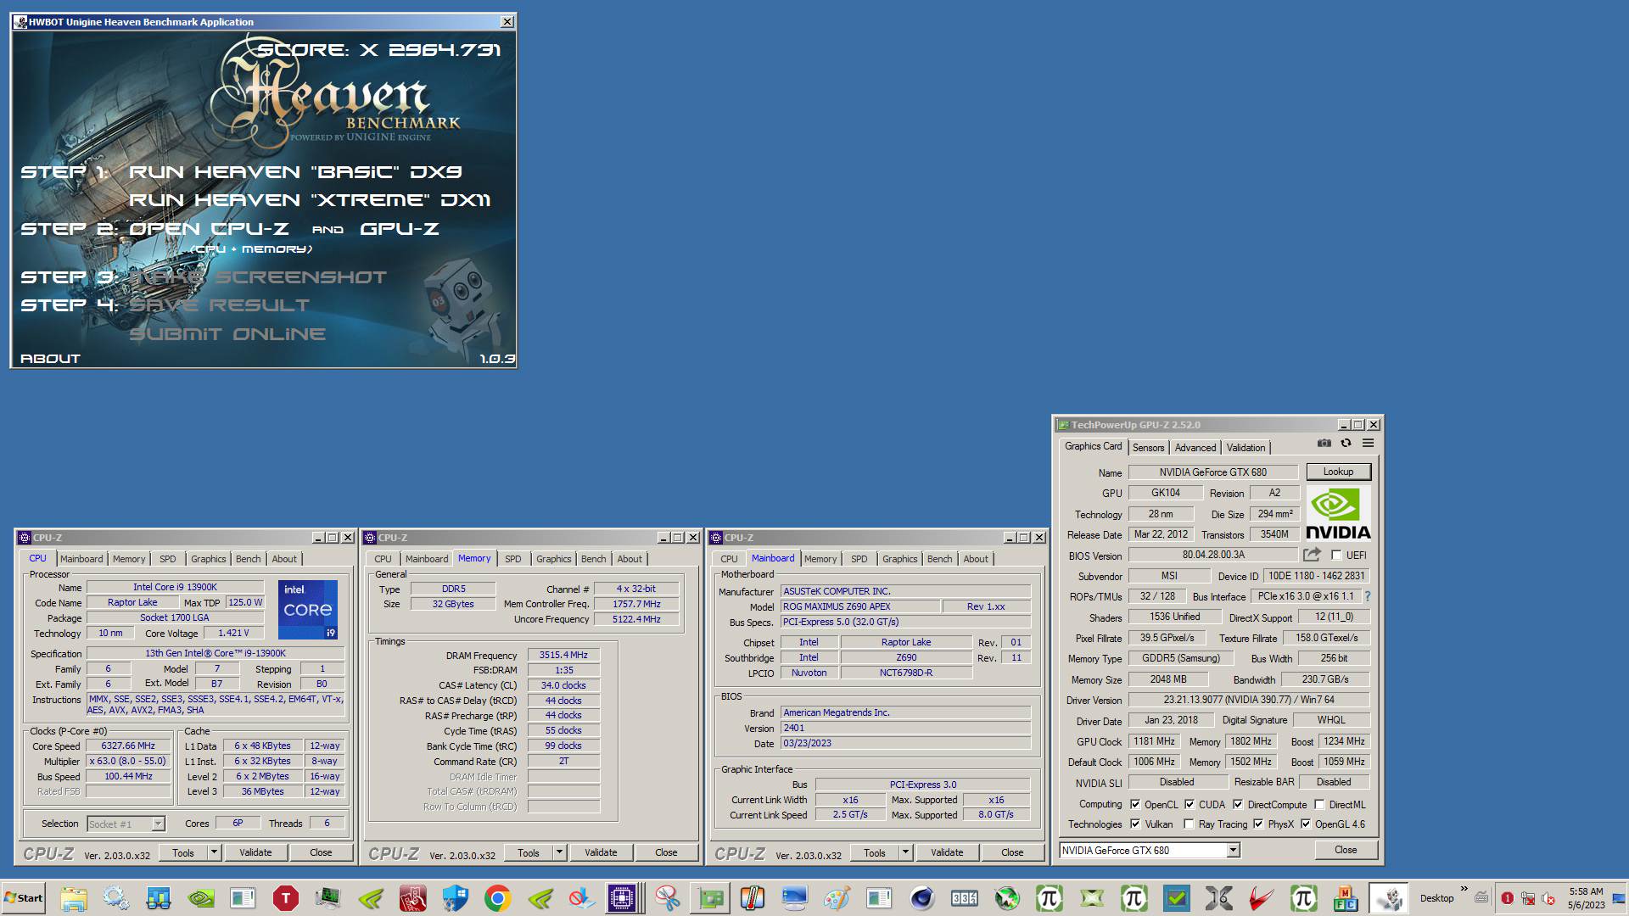This screenshot has height=916, width=1629.
Task: Enable the DirectML checkbox
Action: click(1319, 804)
